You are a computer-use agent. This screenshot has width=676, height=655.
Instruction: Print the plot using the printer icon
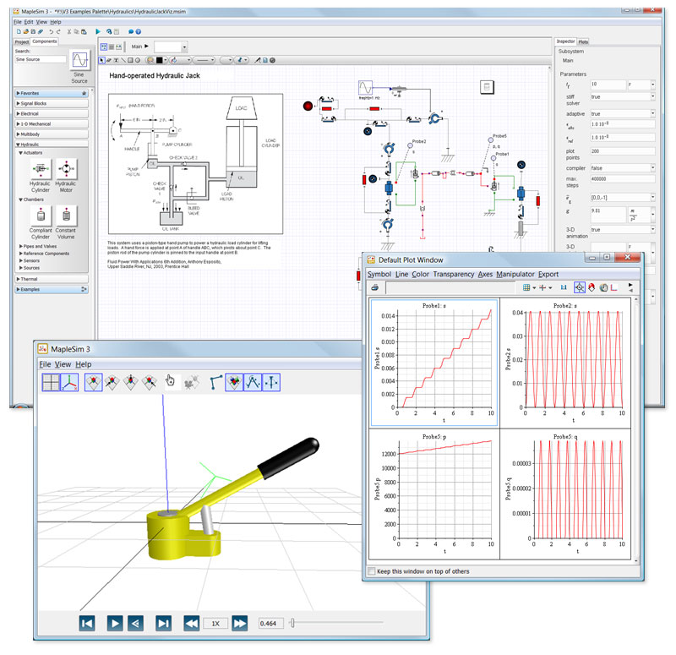click(x=374, y=288)
